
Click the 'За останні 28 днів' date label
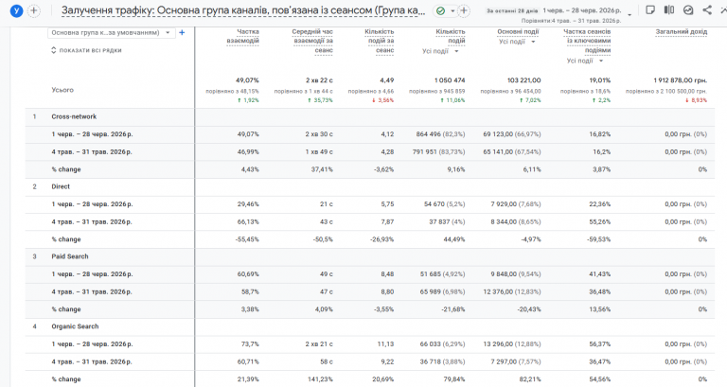[512, 10]
